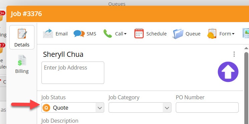Click the PO Number input field
The image size is (249, 124).
coord(207,108)
